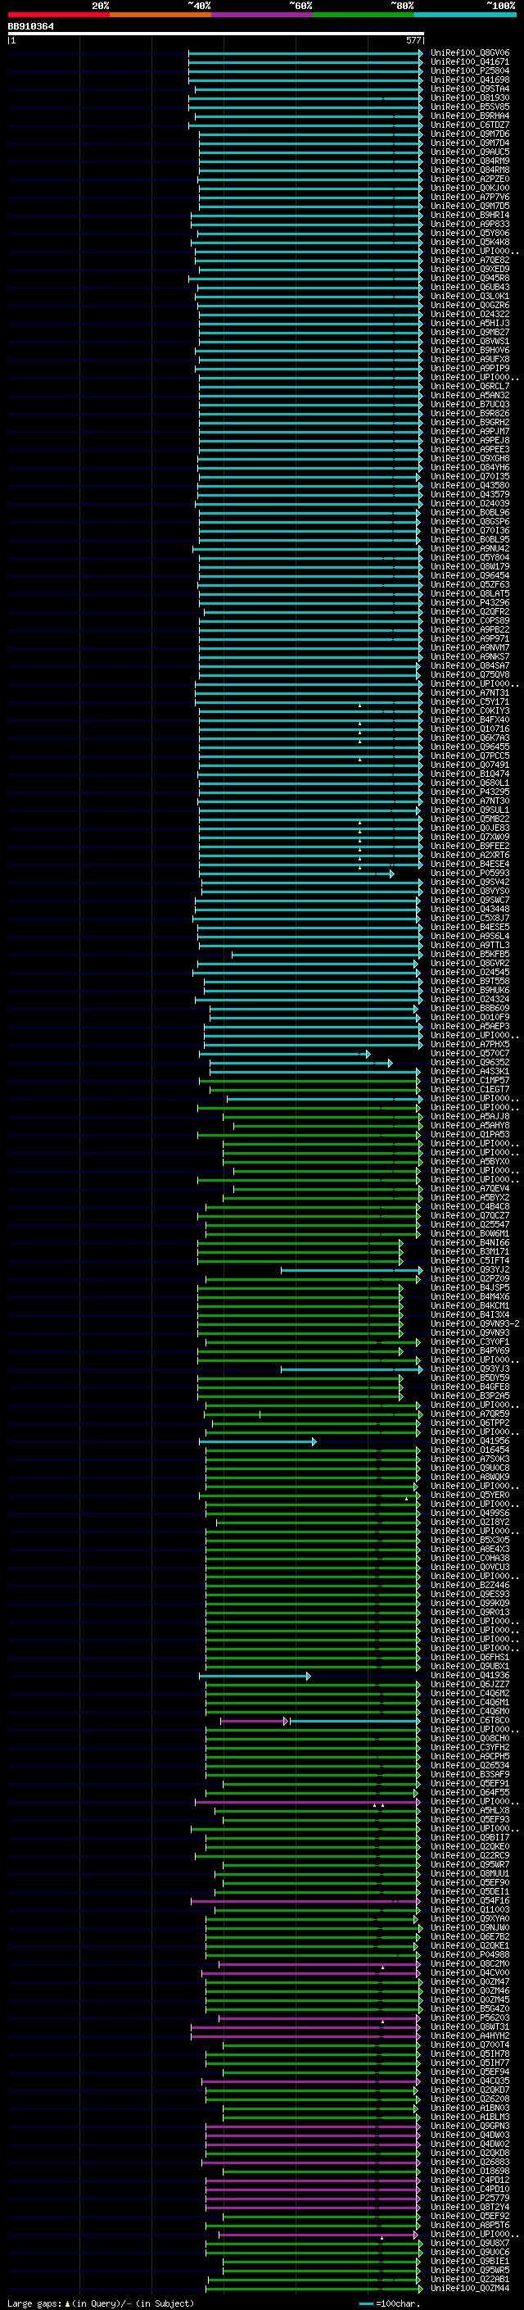Image resolution: width=524 pixels, height=2310 pixels.
Task: Pick UniRef100_B9FEE2 in the hit list
Action: [x=469, y=846]
